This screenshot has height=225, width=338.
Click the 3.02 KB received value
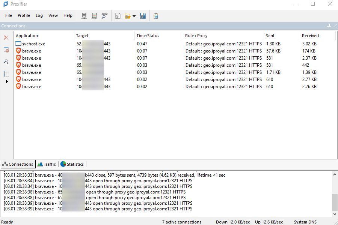click(309, 44)
